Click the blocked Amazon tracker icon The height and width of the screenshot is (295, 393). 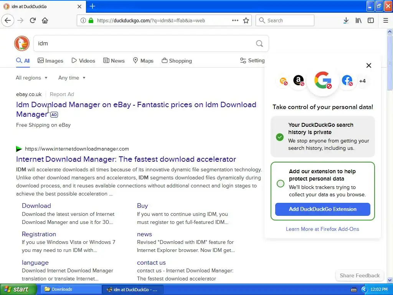[x=299, y=81]
